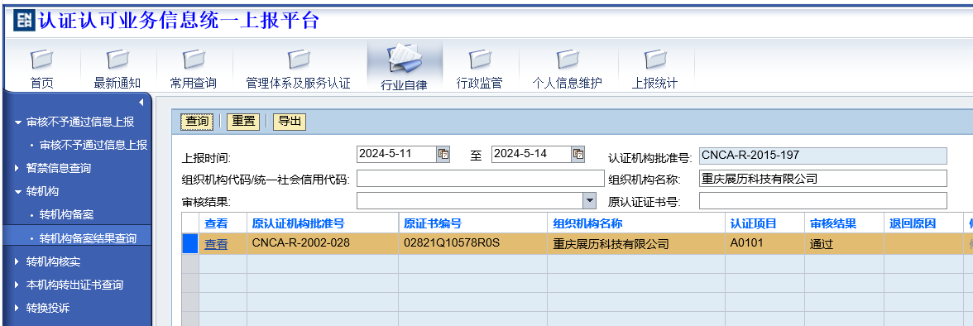This screenshot has height=326, width=973.
Task: Select the 转机构备案 sub-item
Action: (x=67, y=215)
